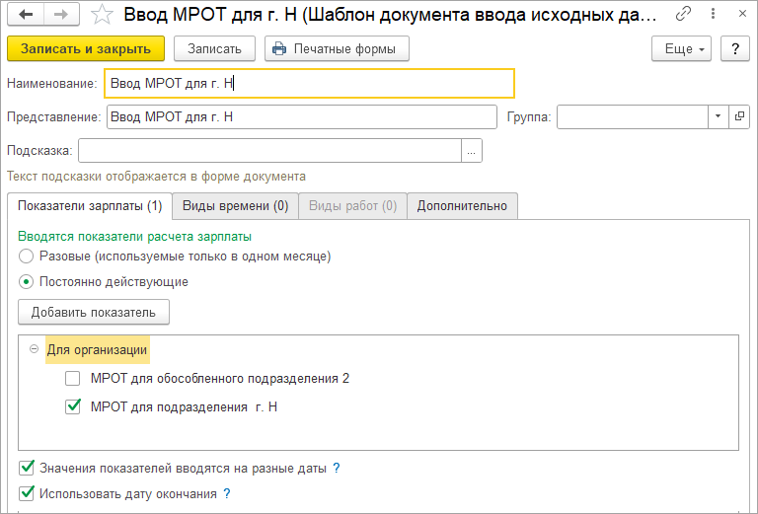Click the Добавить показатель button
Screen dimensions: 758x514
(x=94, y=312)
